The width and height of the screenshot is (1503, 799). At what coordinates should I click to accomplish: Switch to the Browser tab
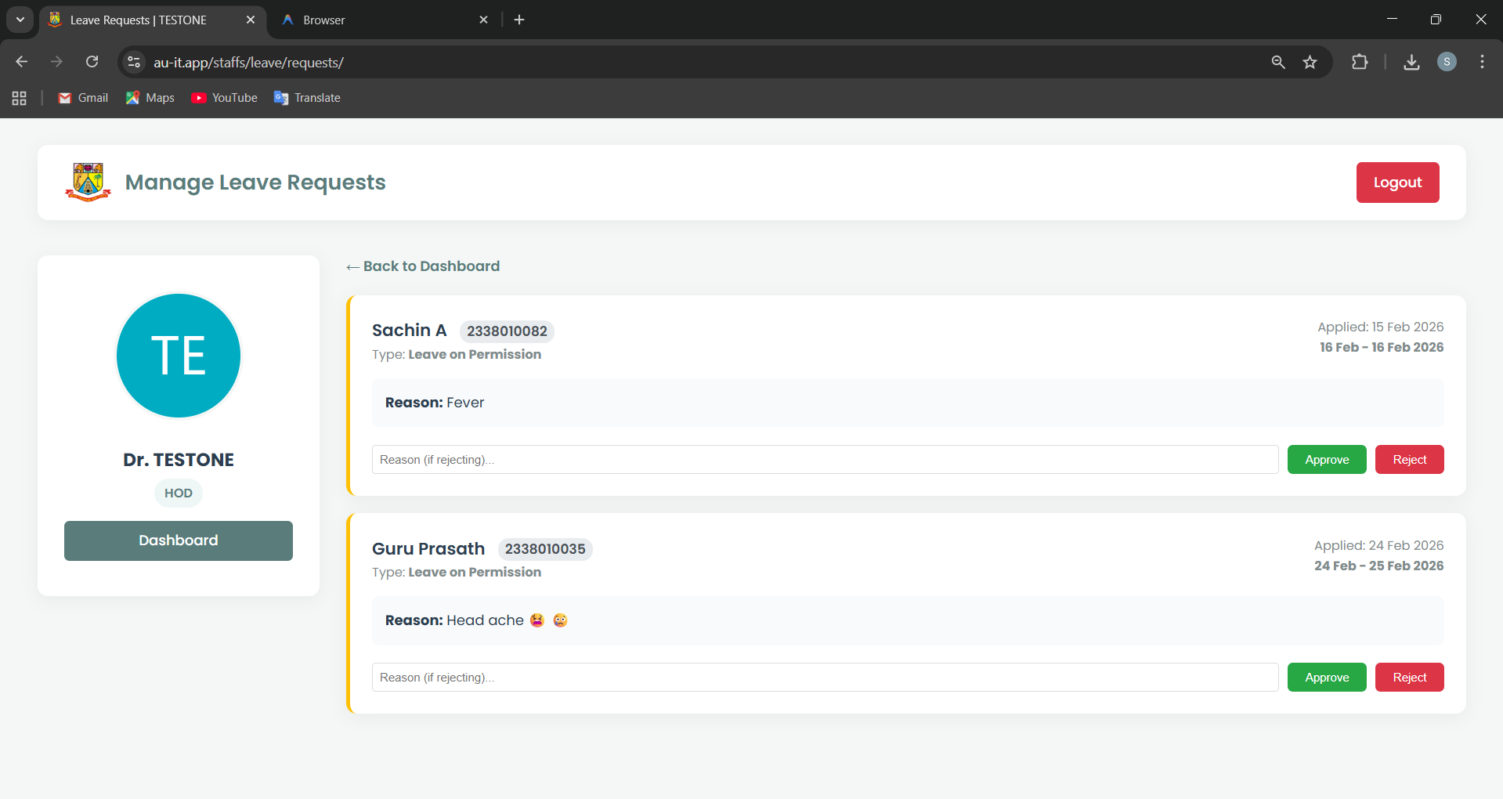(384, 20)
